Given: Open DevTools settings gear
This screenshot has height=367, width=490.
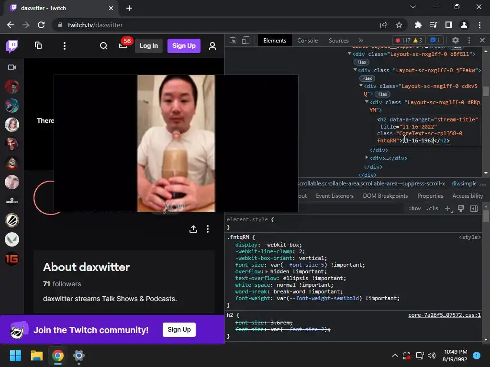Looking at the screenshot, I should tap(456, 40).
